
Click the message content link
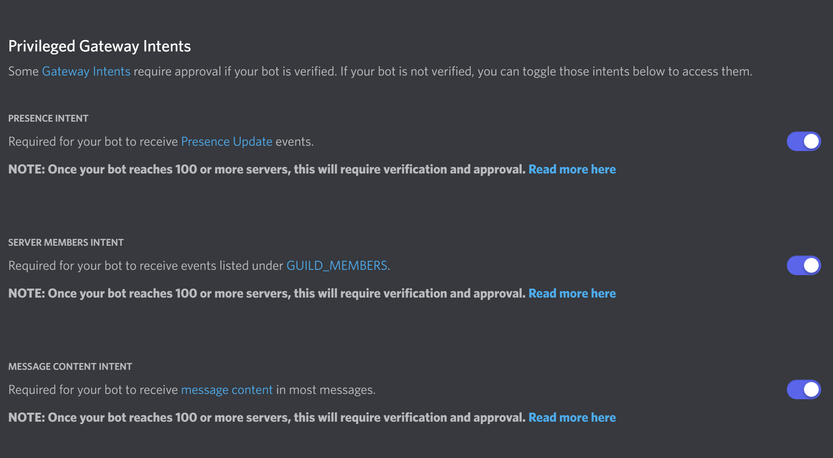click(227, 390)
